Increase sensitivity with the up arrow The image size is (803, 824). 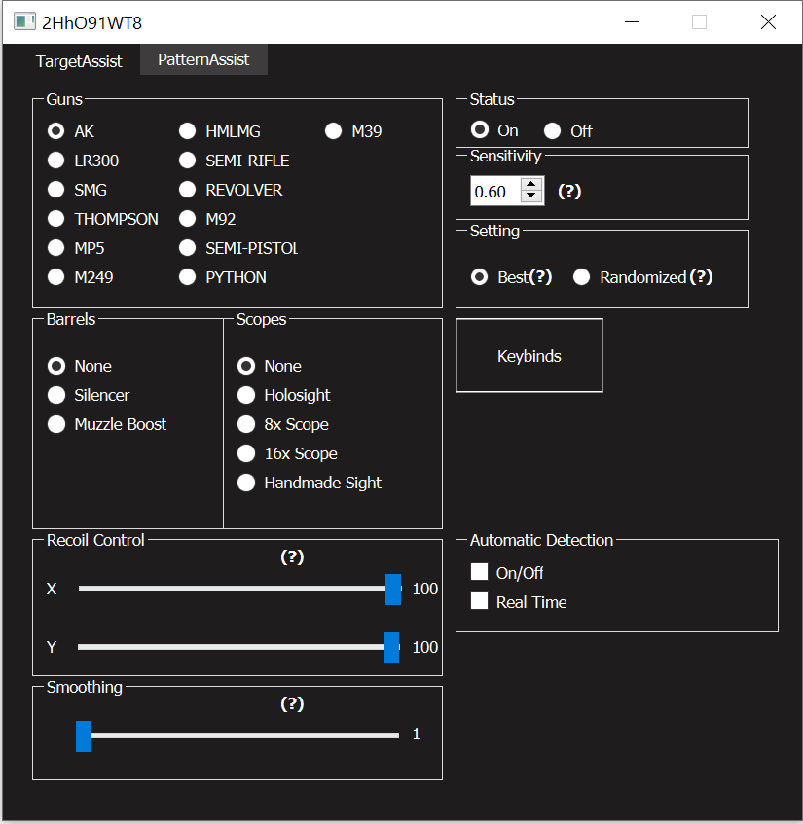click(x=531, y=185)
